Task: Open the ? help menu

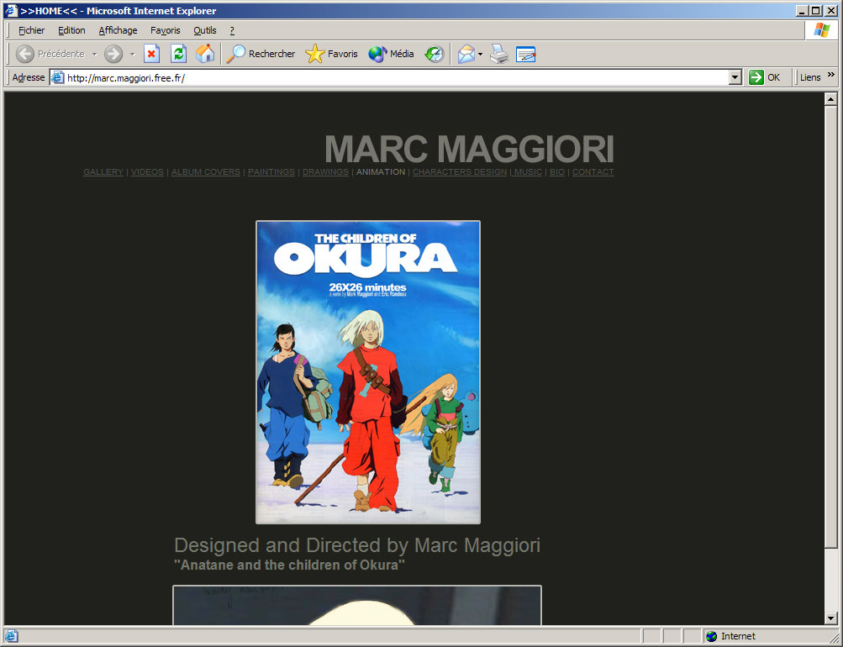Action: (x=232, y=30)
